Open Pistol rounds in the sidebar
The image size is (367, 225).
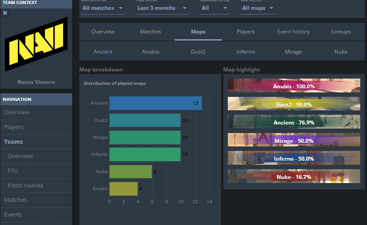[x=26, y=185]
